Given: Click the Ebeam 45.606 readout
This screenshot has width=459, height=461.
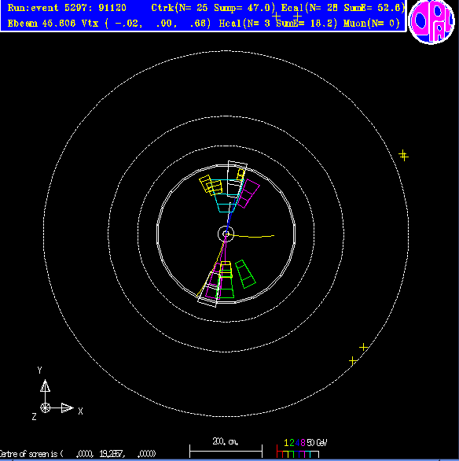Looking at the screenshot, I should [42, 24].
